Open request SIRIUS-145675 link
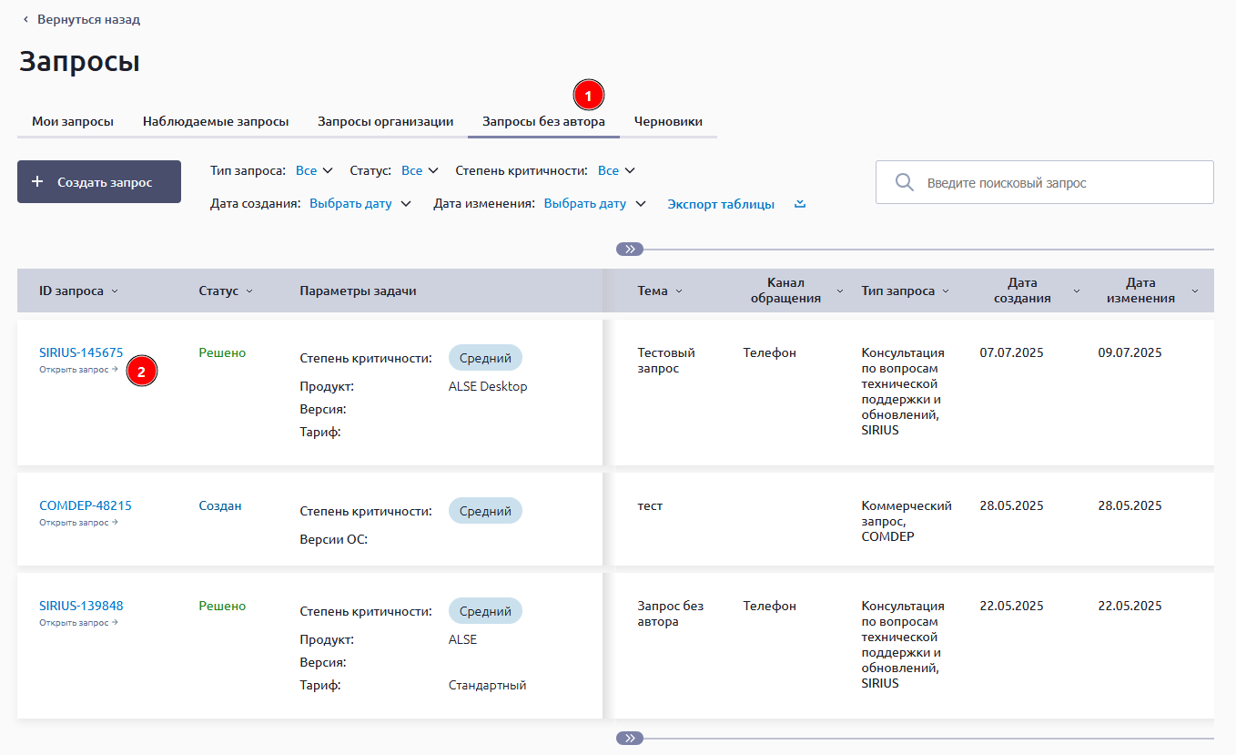 pos(81,352)
